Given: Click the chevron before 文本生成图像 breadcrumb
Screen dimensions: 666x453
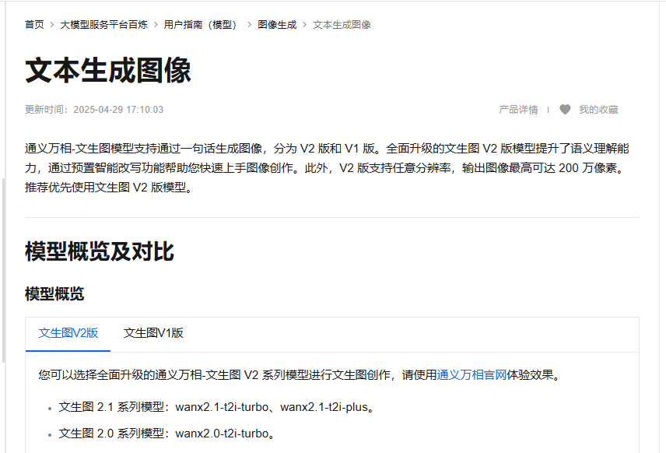Looking at the screenshot, I should pos(304,25).
